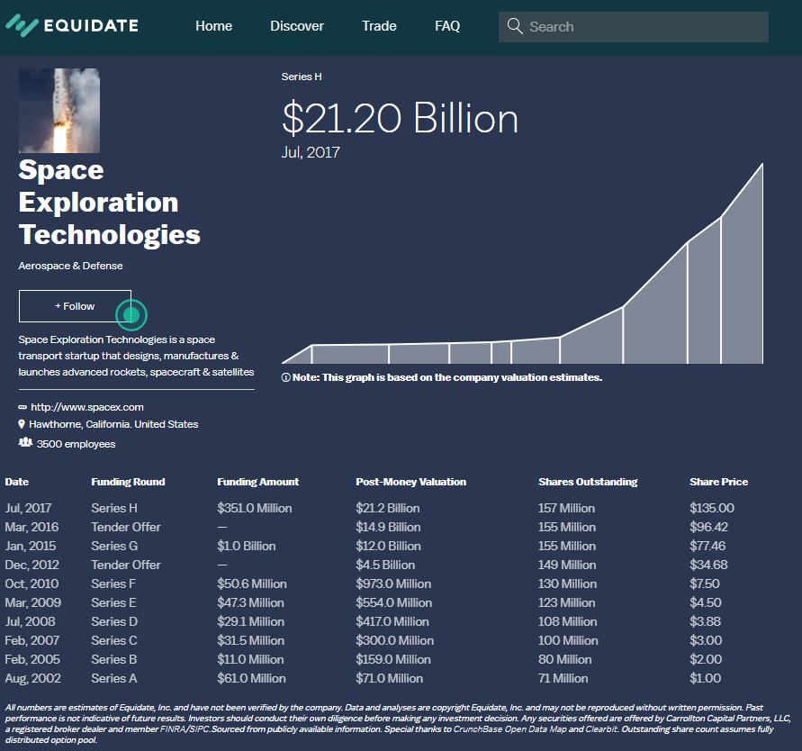The image size is (802, 751).
Task: Click the Share Price column header
Action: (x=718, y=482)
